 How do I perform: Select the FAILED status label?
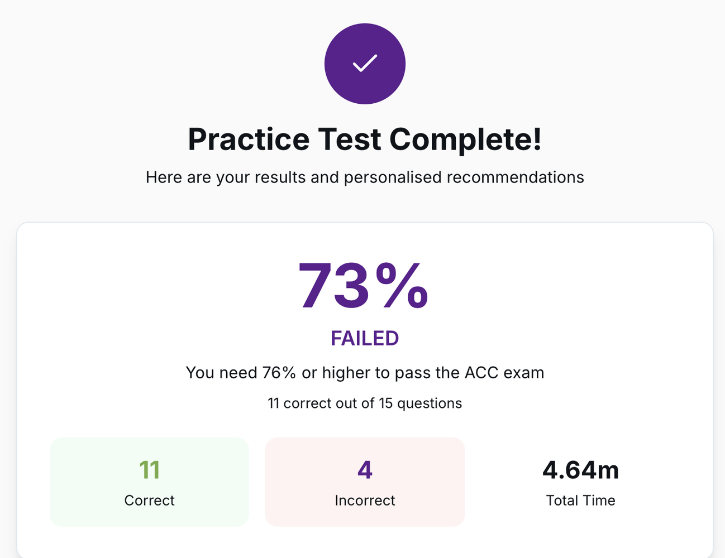(x=365, y=338)
